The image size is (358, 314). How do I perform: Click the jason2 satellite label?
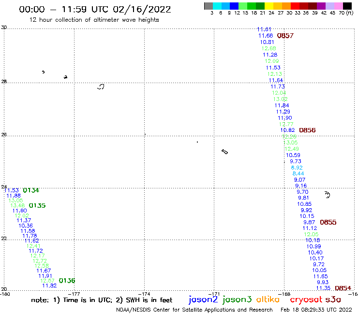coord(203,300)
